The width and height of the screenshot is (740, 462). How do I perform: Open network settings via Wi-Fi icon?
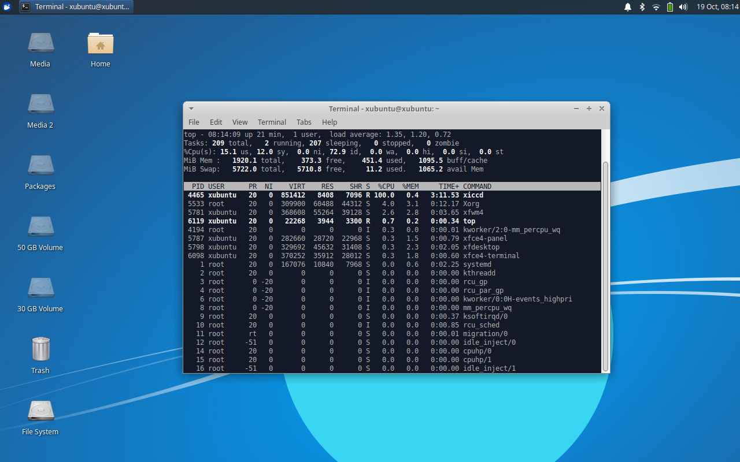point(656,7)
